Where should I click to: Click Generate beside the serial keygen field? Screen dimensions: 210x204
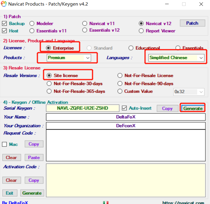[193, 108]
